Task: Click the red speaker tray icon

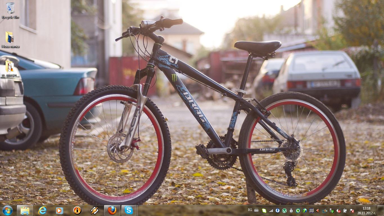Action: [x=318, y=210]
